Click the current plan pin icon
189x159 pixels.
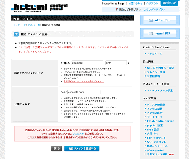117,9
